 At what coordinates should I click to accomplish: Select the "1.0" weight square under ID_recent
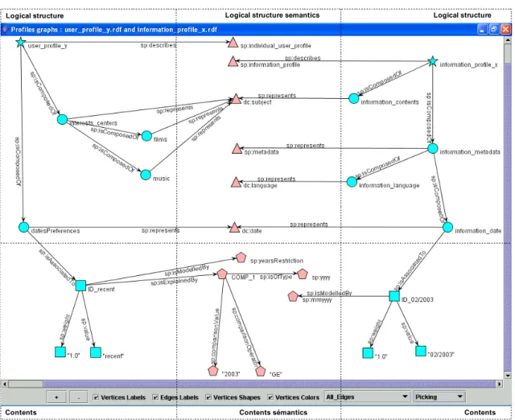click(60, 352)
